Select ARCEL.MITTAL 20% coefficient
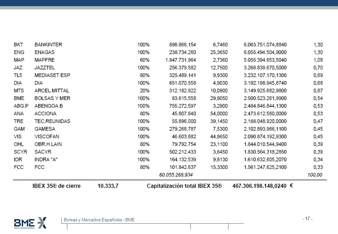Screen dimensions: 338x234 145,90
